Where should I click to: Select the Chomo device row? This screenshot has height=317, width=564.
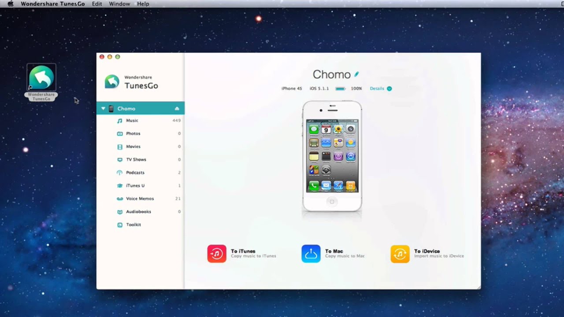(141, 108)
